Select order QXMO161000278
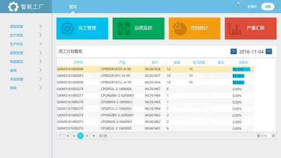The height and width of the screenshot is (158, 281). coord(70,89)
